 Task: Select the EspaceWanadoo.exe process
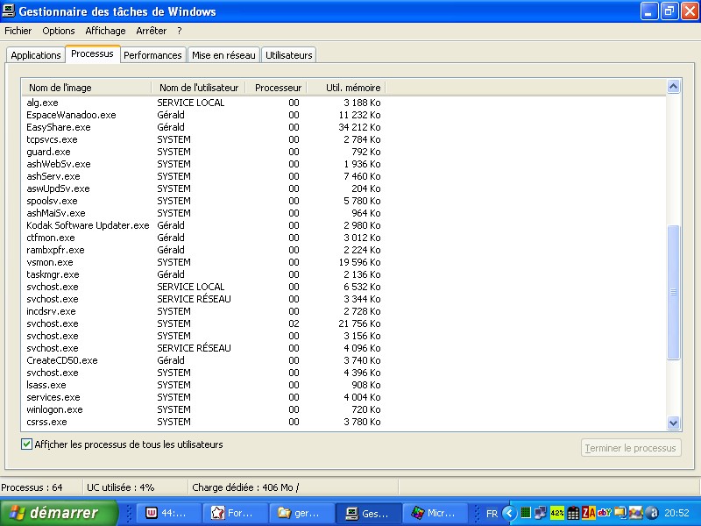(x=203, y=115)
